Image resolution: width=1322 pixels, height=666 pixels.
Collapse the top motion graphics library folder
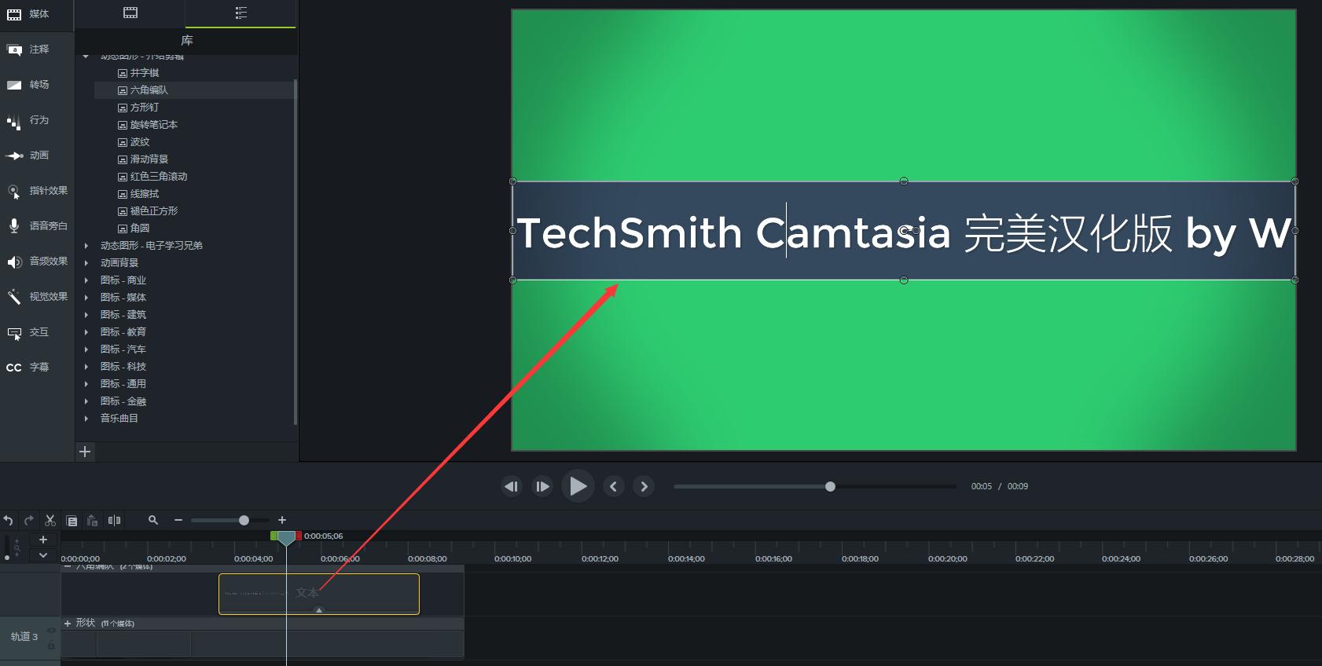click(x=86, y=57)
